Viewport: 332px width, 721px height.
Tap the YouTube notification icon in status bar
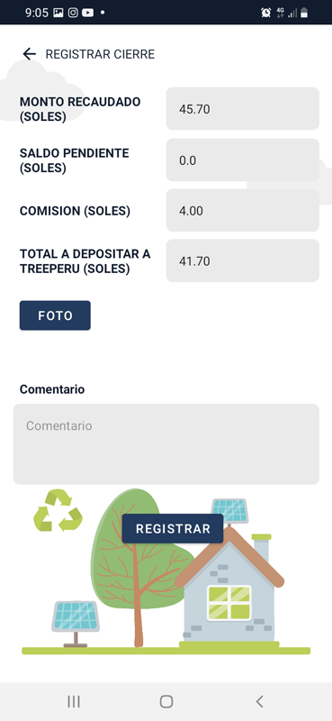click(87, 13)
